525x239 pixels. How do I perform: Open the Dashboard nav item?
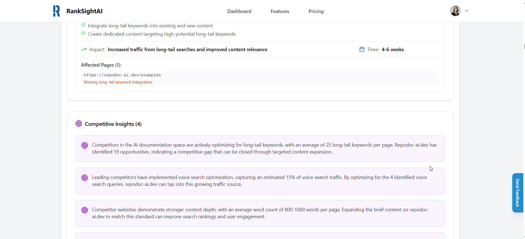(239, 11)
